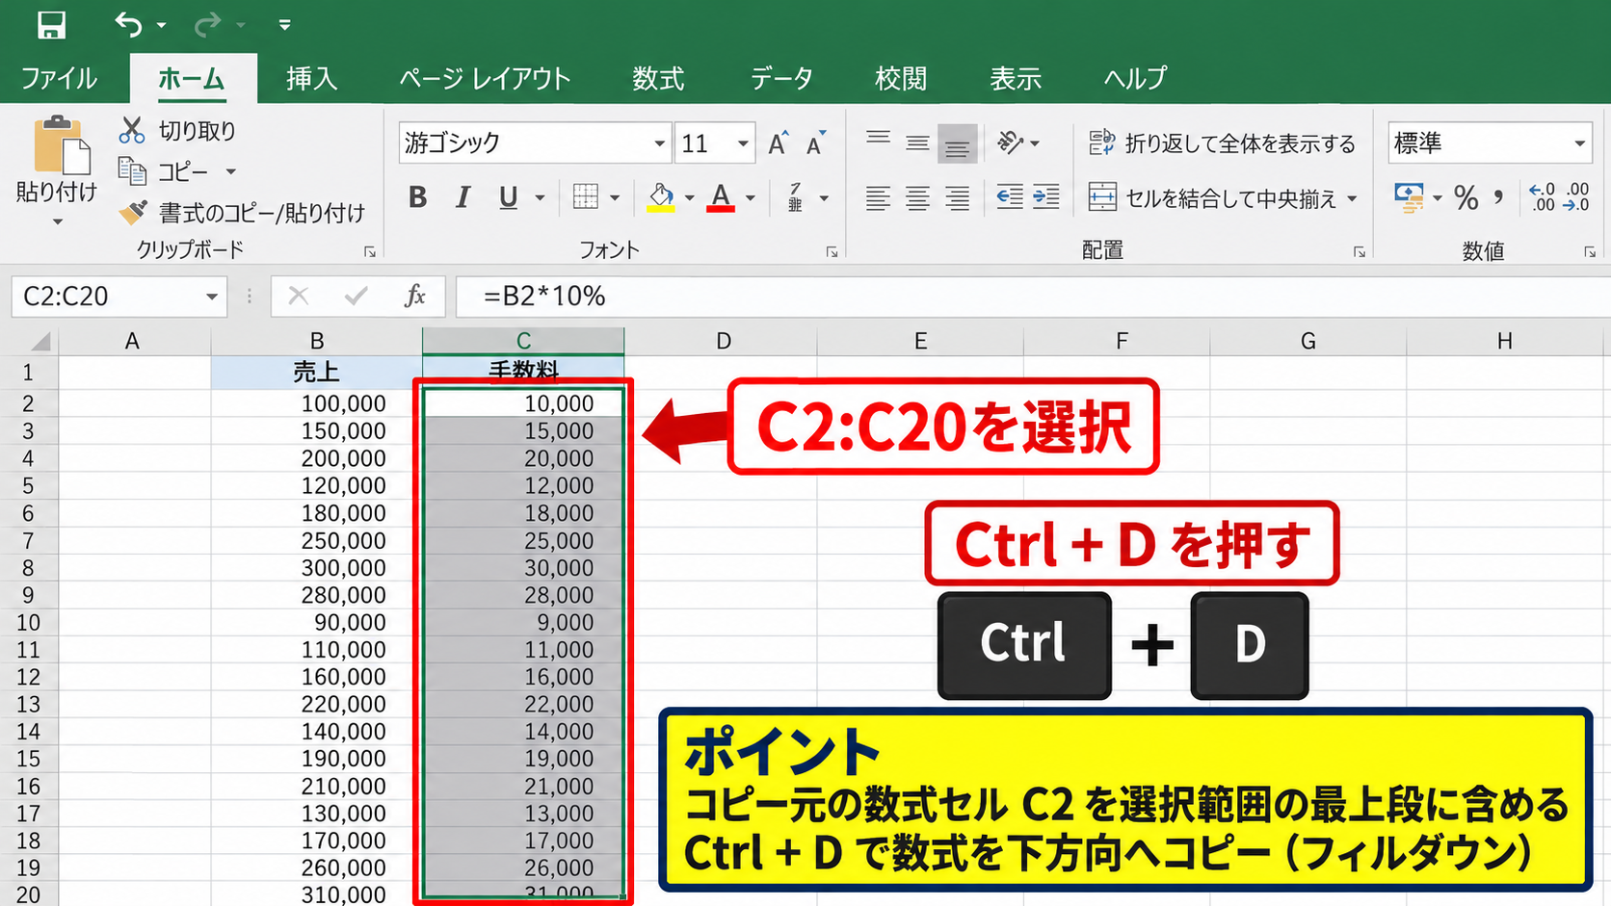
Task: Open the 標準 number format dropdown
Action: click(1579, 143)
